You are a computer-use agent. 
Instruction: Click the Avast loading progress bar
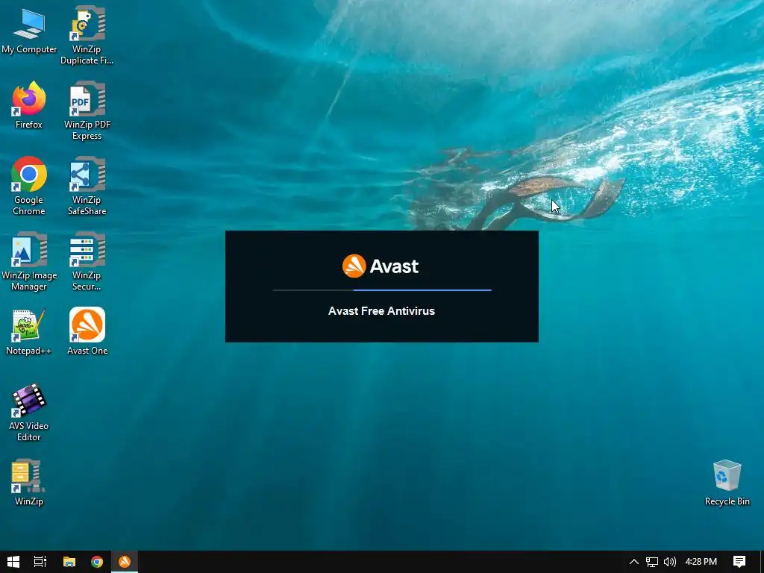[382, 290]
